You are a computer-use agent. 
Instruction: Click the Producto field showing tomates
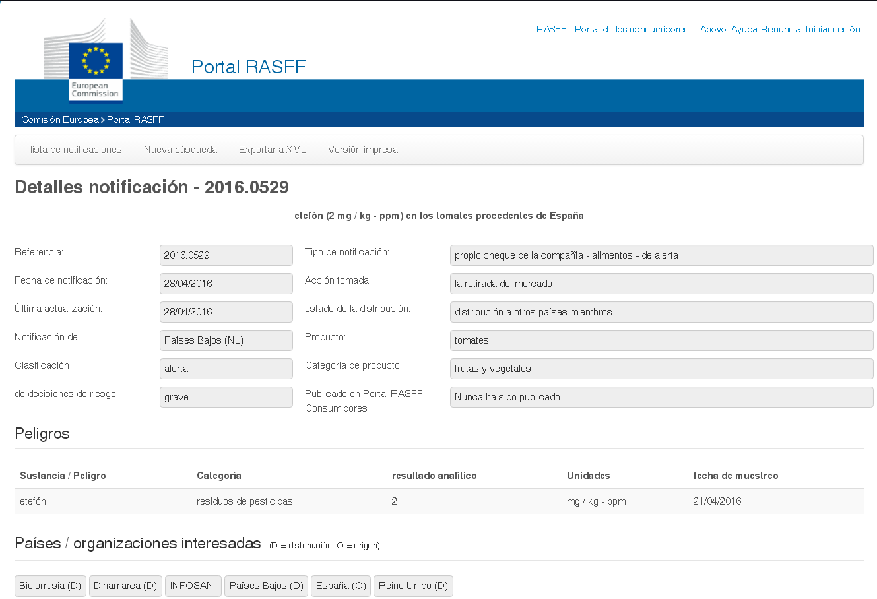(661, 340)
